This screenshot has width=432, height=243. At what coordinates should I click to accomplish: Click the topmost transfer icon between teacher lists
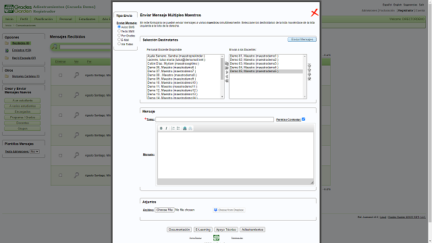pyautogui.click(x=227, y=63)
